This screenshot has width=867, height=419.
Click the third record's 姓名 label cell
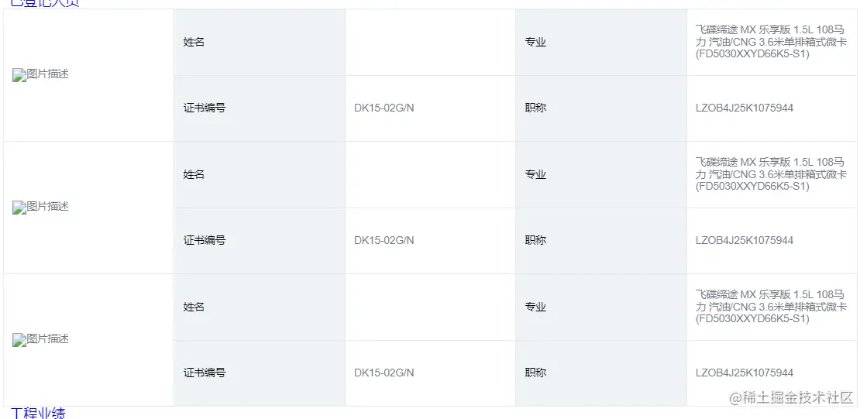click(194, 307)
